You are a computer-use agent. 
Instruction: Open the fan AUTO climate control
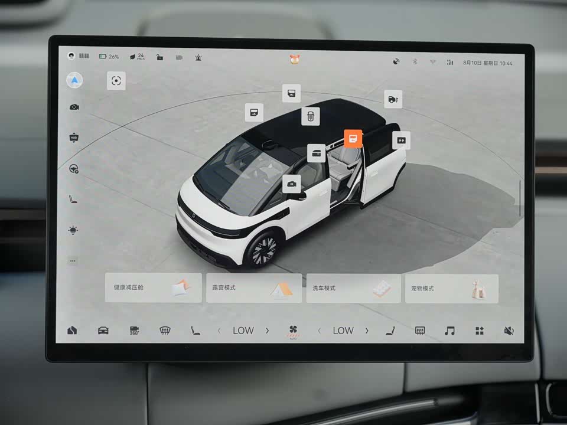point(293,331)
